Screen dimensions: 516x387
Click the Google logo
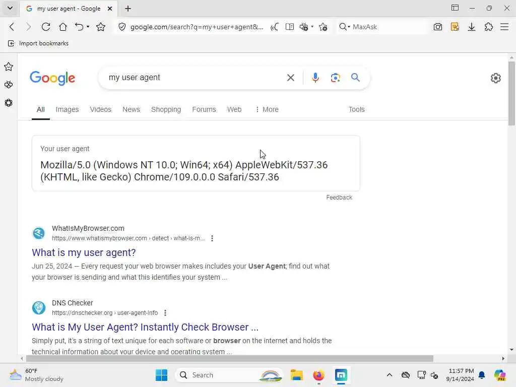point(52,78)
